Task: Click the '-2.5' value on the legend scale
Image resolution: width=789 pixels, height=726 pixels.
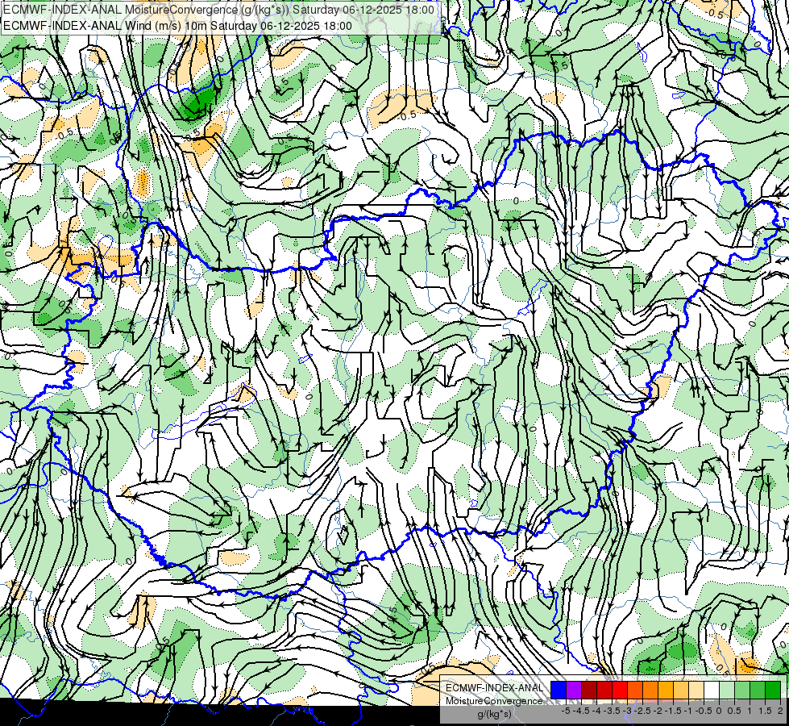Action: (642, 711)
